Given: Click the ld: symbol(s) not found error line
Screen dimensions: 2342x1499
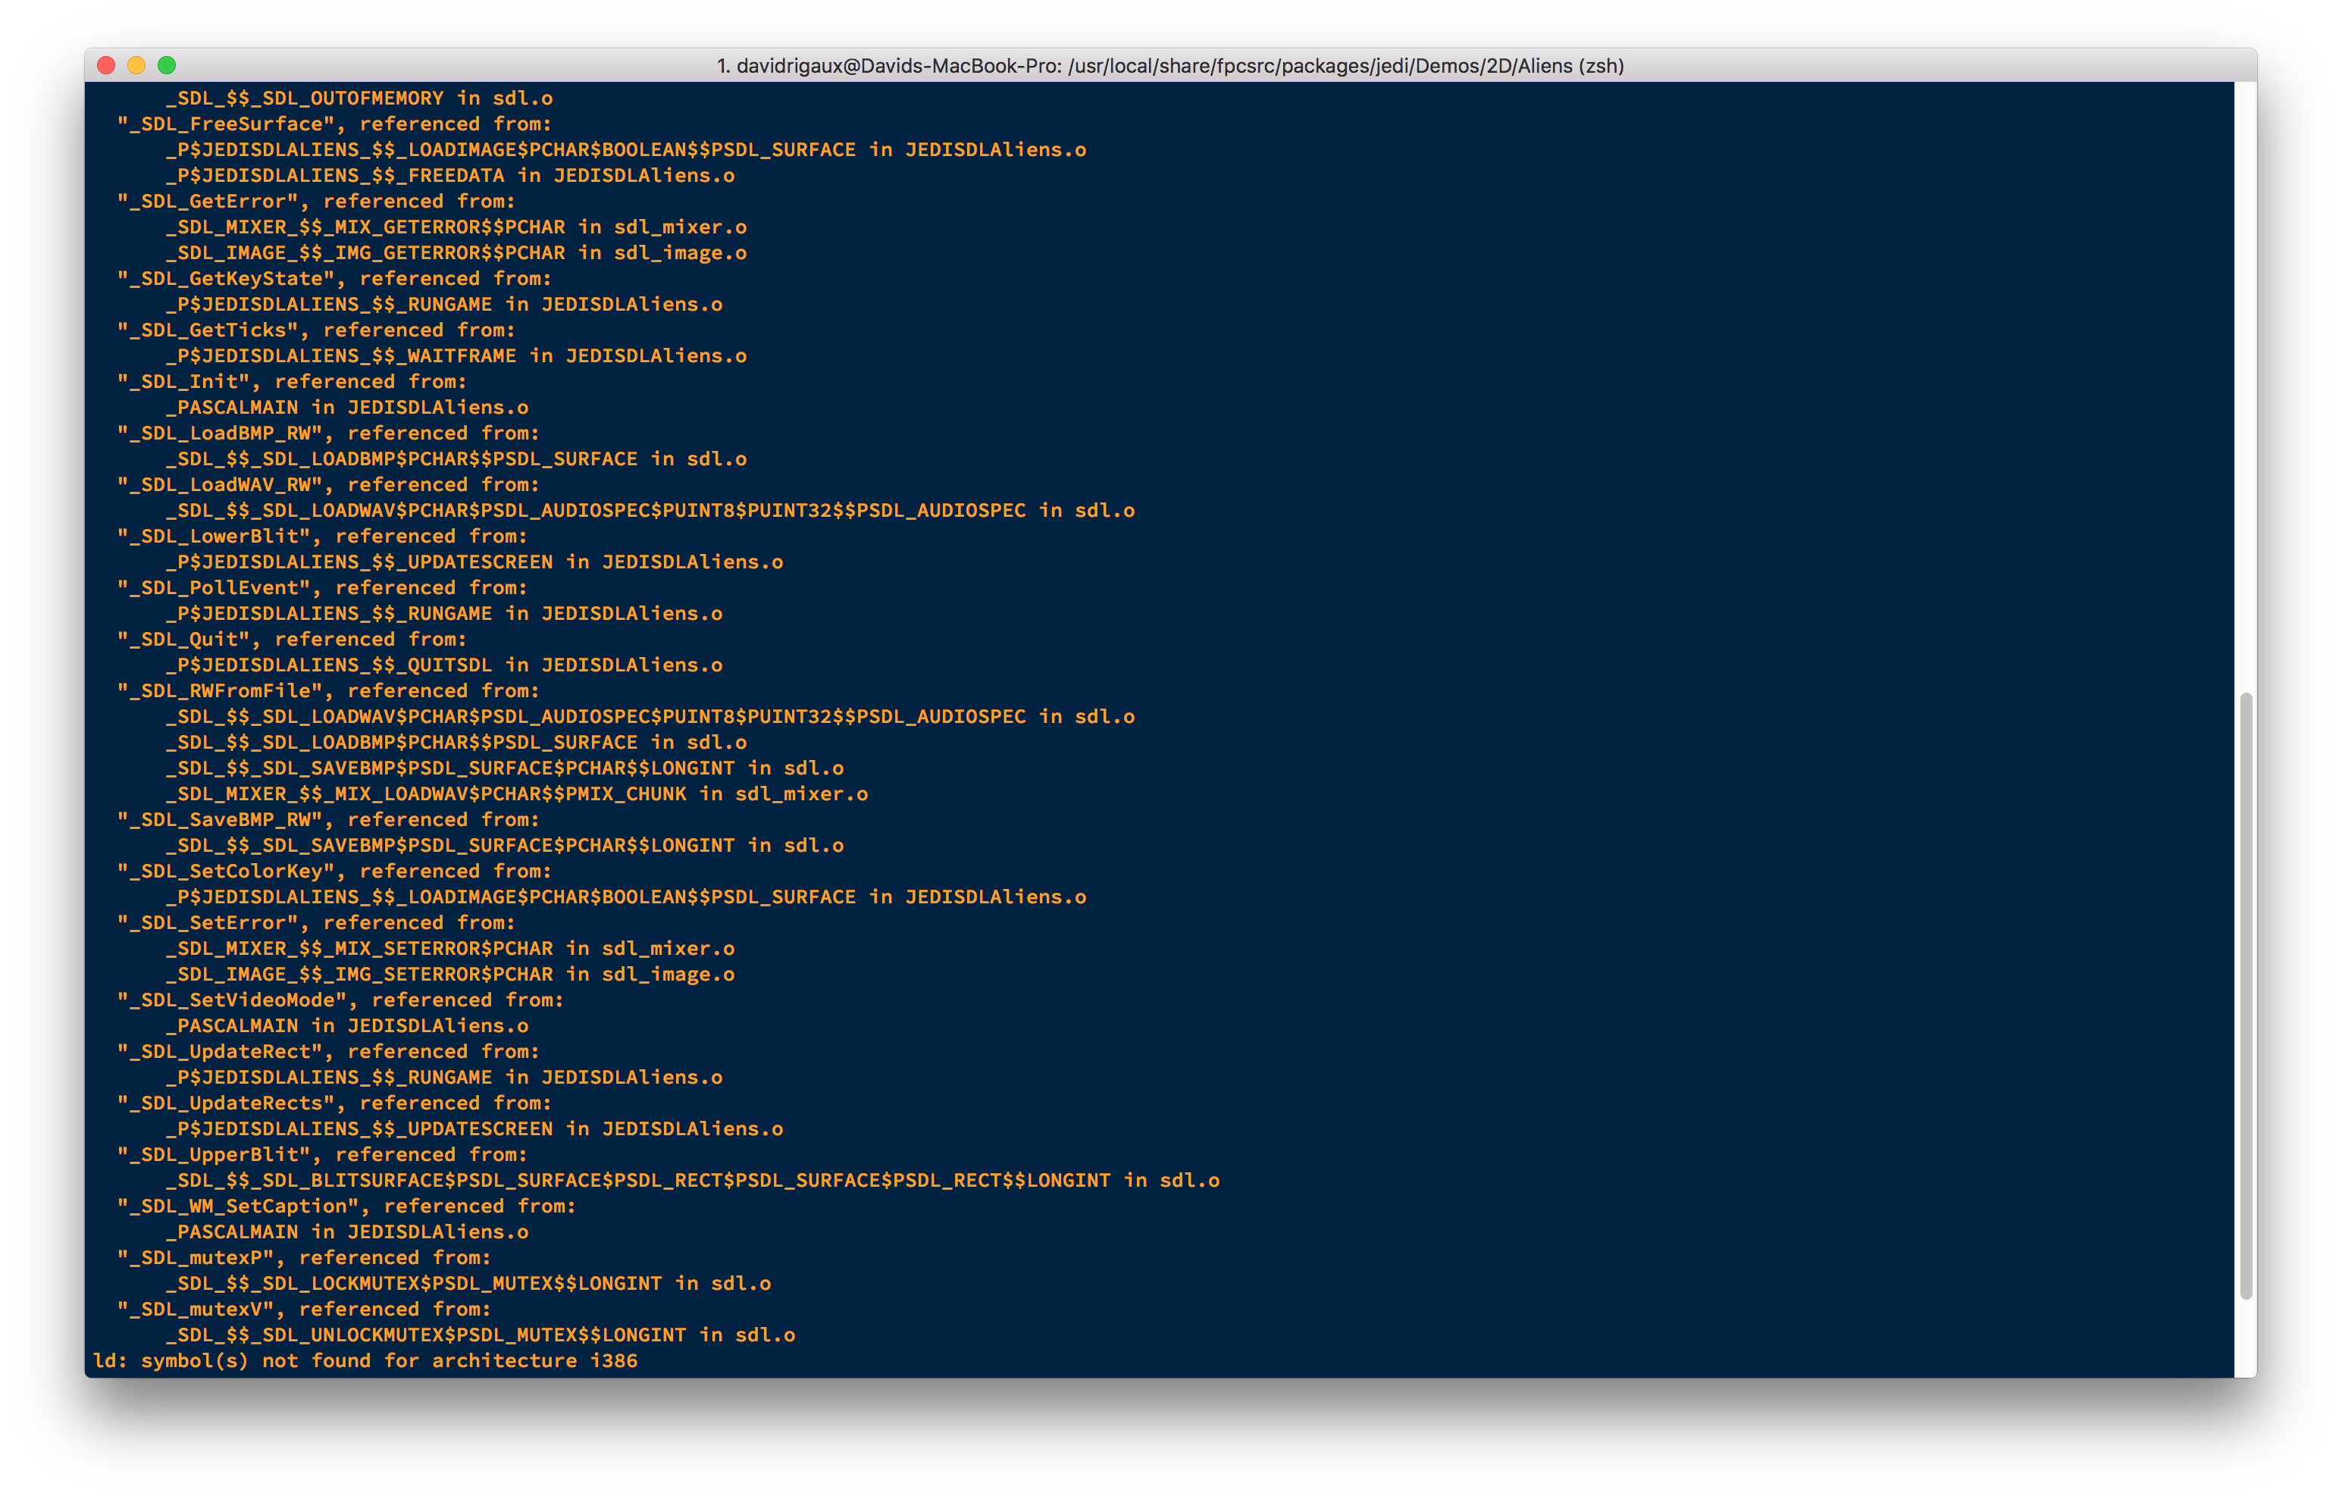Looking at the screenshot, I should point(366,1361).
